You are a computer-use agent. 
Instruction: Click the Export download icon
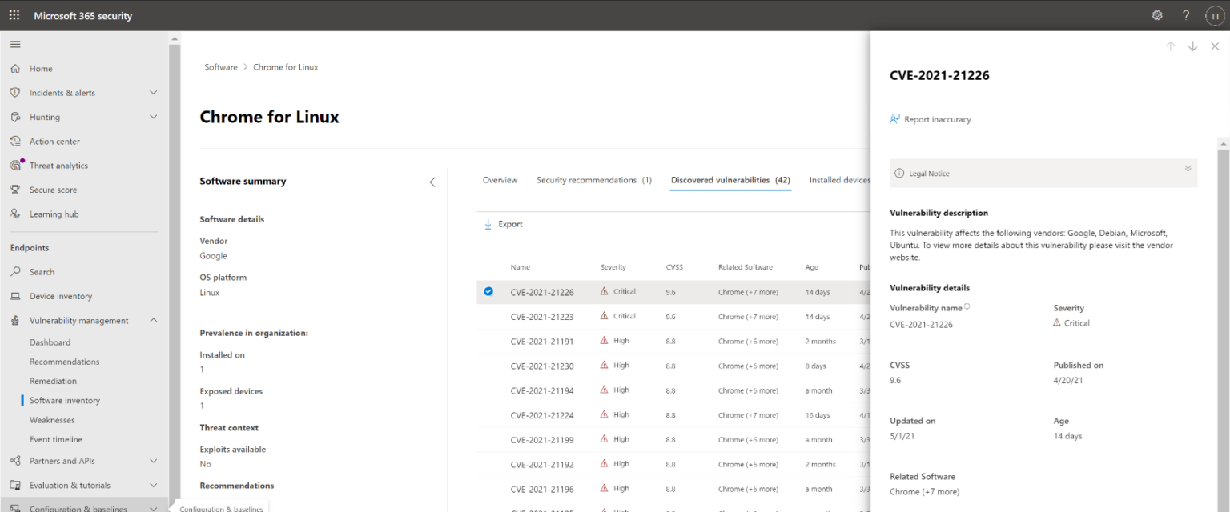tap(488, 224)
